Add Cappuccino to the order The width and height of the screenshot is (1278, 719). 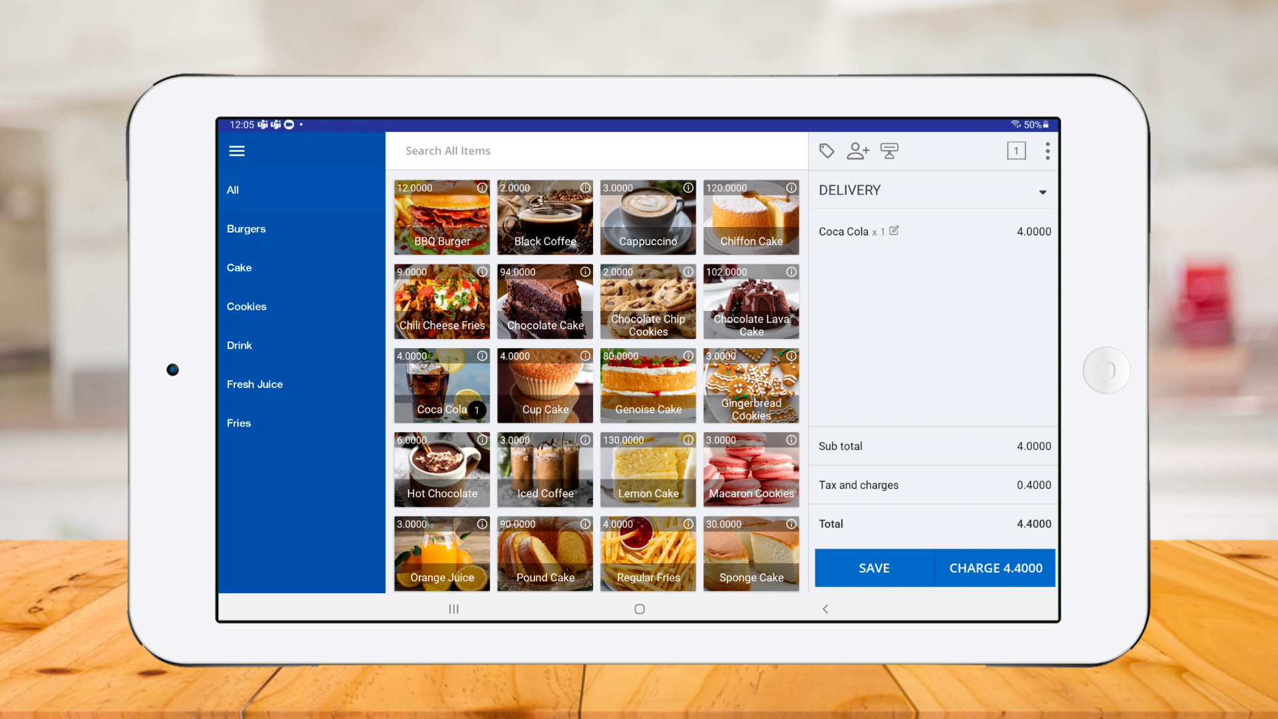pos(648,218)
